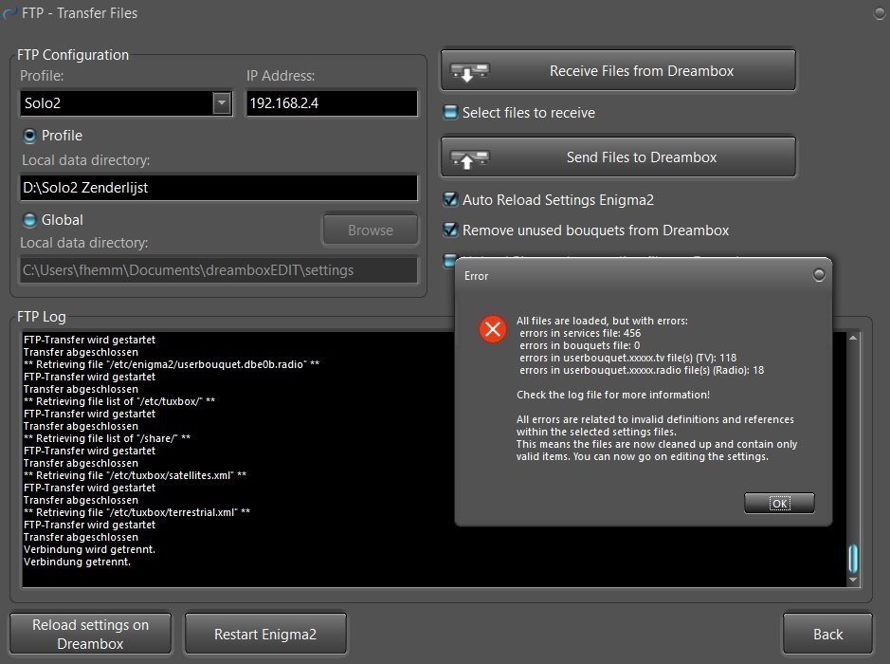Close the FTP Transfer Files window

[880, 13]
